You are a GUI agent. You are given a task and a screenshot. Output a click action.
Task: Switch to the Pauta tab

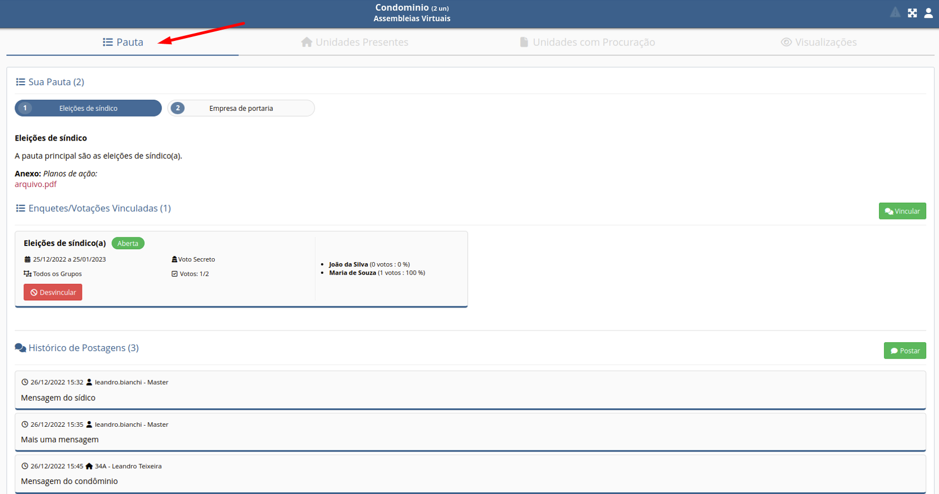(123, 42)
